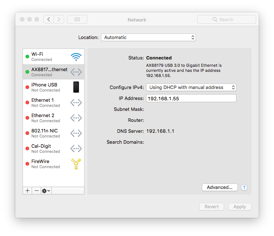Image resolution: width=274 pixels, height=236 pixels.
Task: Select the iPhone USB service
Action: [54, 87]
